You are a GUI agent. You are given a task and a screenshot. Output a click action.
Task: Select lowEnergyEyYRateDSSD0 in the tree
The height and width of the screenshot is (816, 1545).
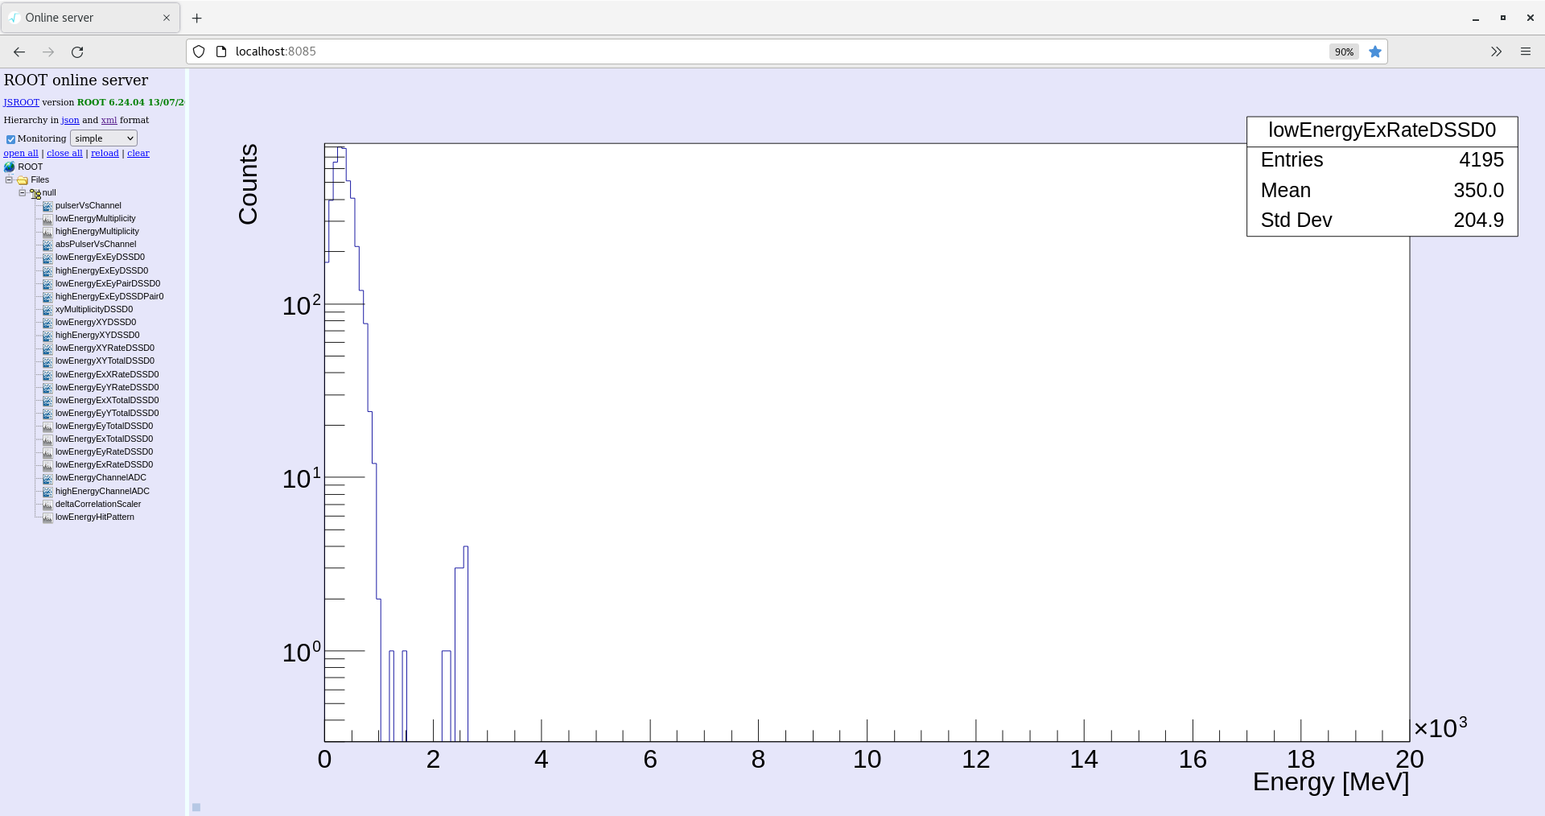107,387
